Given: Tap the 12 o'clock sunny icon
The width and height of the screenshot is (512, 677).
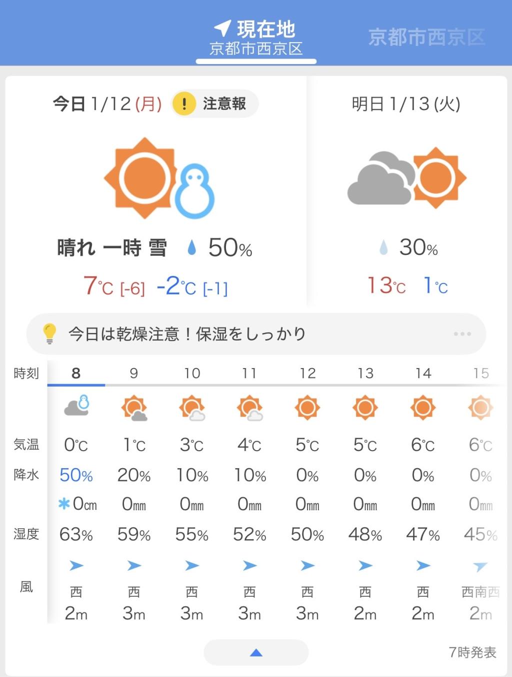Looking at the screenshot, I should tap(307, 408).
